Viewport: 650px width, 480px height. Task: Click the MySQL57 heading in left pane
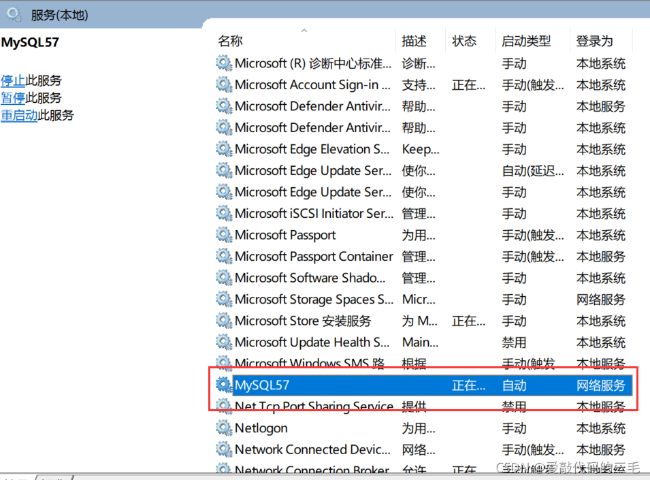click(30, 42)
